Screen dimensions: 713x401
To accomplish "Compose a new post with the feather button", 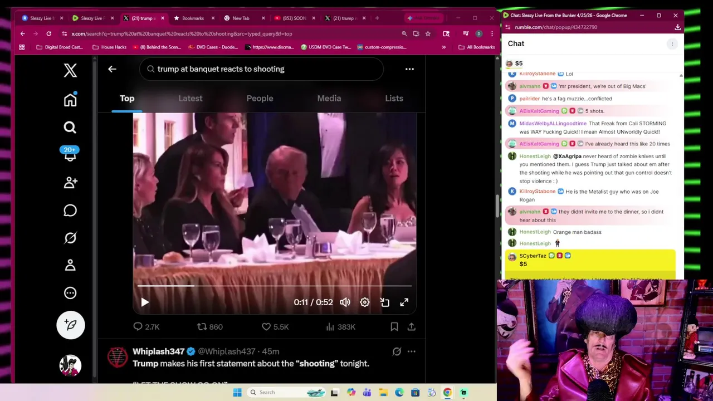I will pos(70,325).
